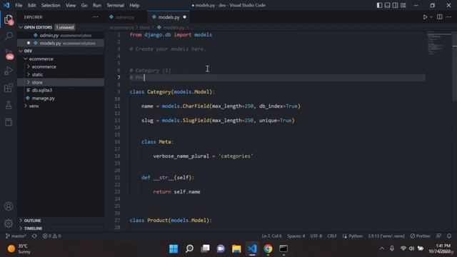Select interpreter 3.9.13 venv
The height and width of the screenshot is (257, 457).
(x=386, y=236)
